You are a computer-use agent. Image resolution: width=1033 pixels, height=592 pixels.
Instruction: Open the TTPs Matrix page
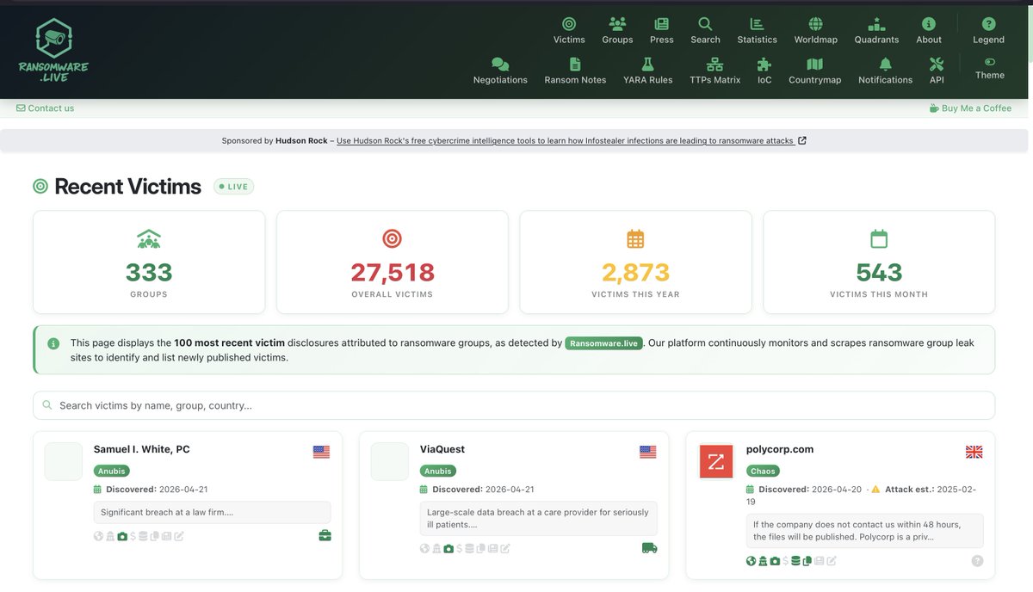click(x=714, y=71)
